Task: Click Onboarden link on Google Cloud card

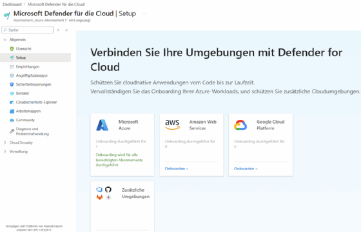Action: point(246,169)
